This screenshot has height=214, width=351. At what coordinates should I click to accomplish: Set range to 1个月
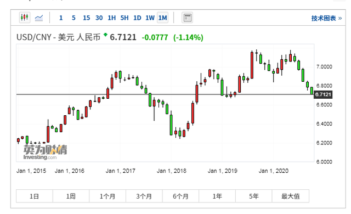click(107, 196)
